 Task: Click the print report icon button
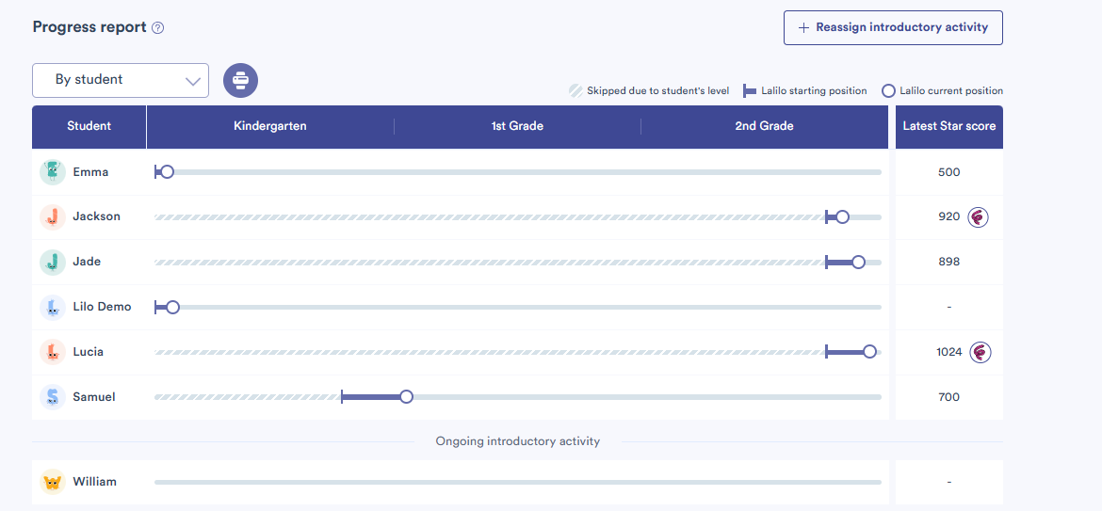point(241,80)
